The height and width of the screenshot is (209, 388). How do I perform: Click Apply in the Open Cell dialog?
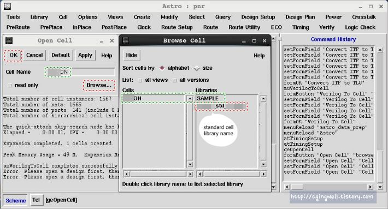(x=85, y=55)
